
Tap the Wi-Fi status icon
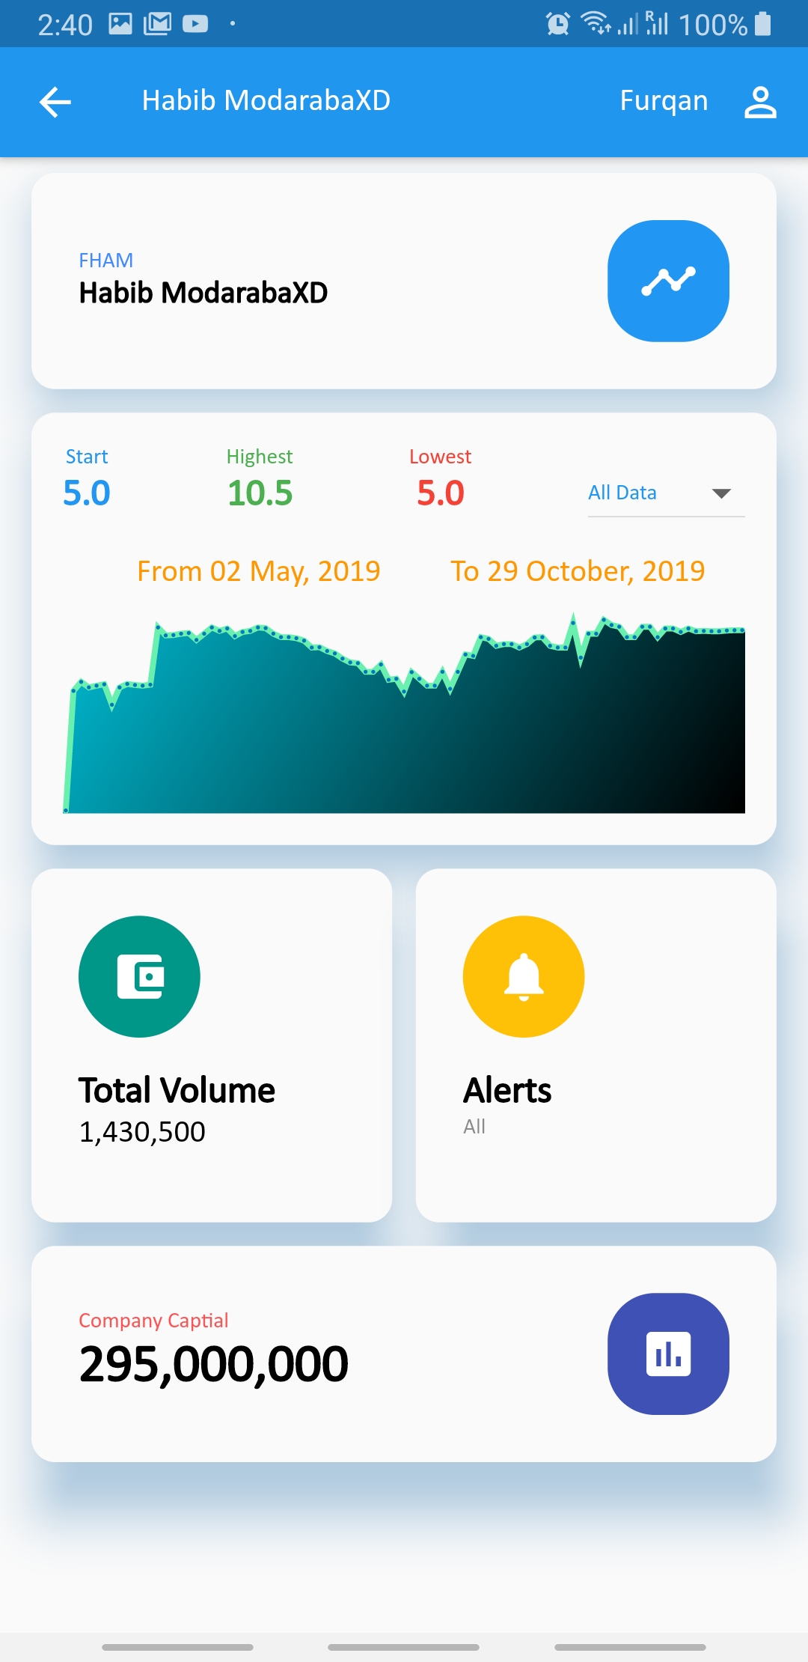pyautogui.click(x=596, y=24)
